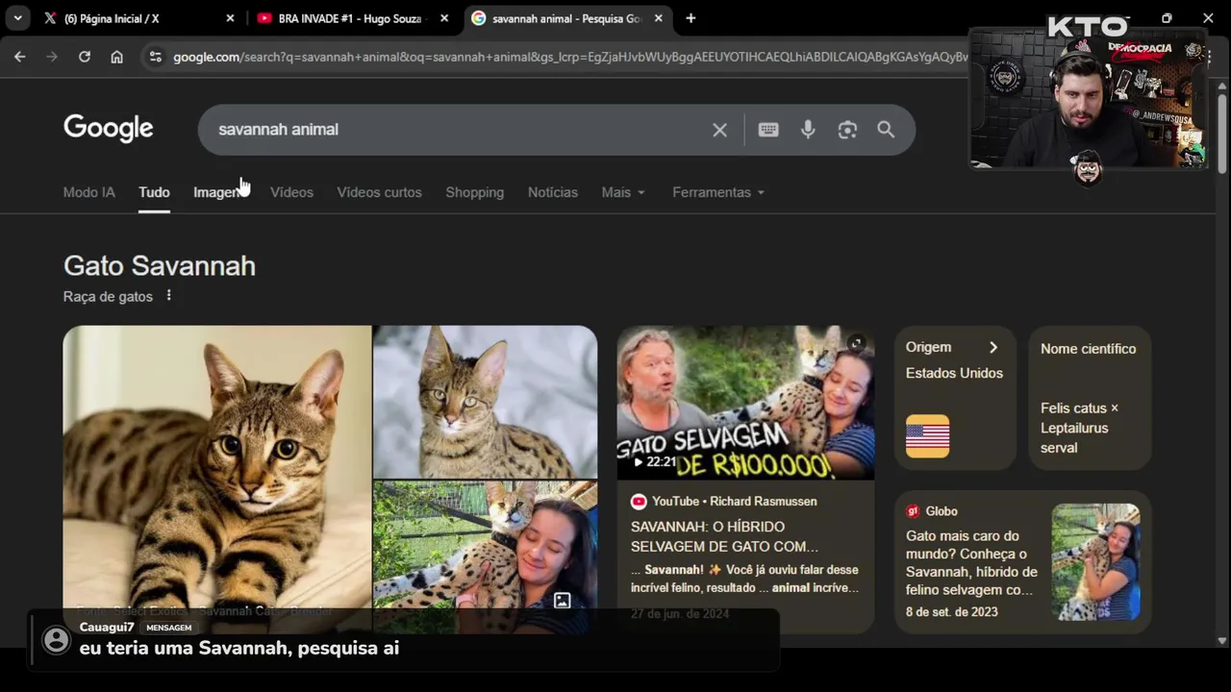Open more images via gallery icon
Screen dimensions: 1231x692
tap(563, 601)
